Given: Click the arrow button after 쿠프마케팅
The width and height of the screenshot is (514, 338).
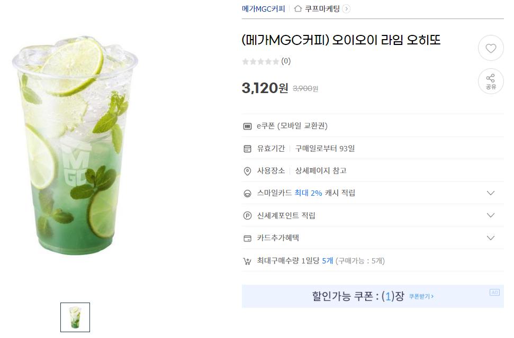Looking at the screenshot, I should click(x=346, y=8).
